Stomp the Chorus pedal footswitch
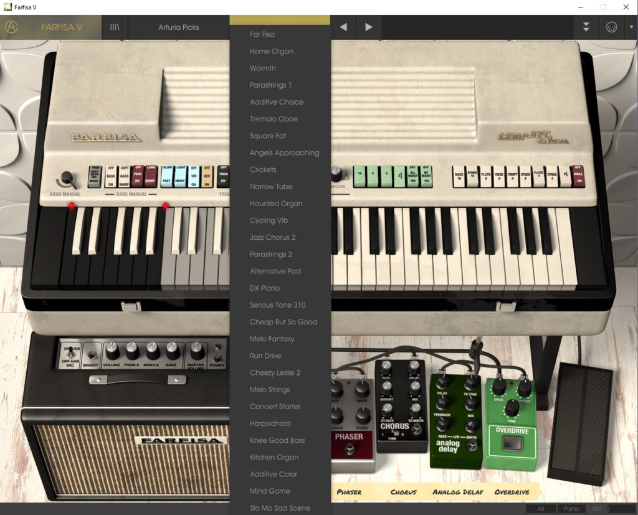638x515 pixels. click(x=416, y=430)
